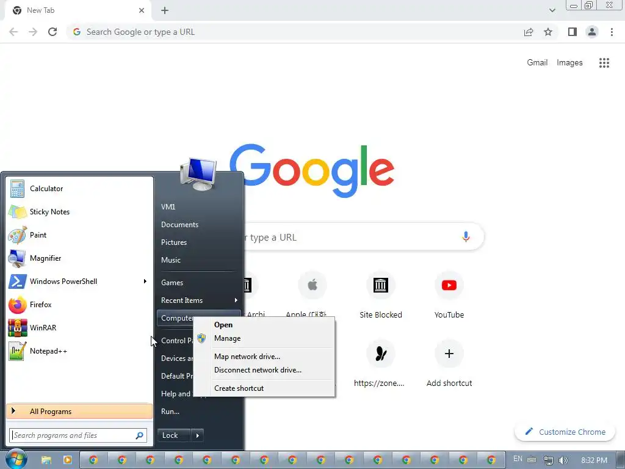This screenshot has height=469, width=625.
Task: Select Disconnect network drive...
Action: 264,370
